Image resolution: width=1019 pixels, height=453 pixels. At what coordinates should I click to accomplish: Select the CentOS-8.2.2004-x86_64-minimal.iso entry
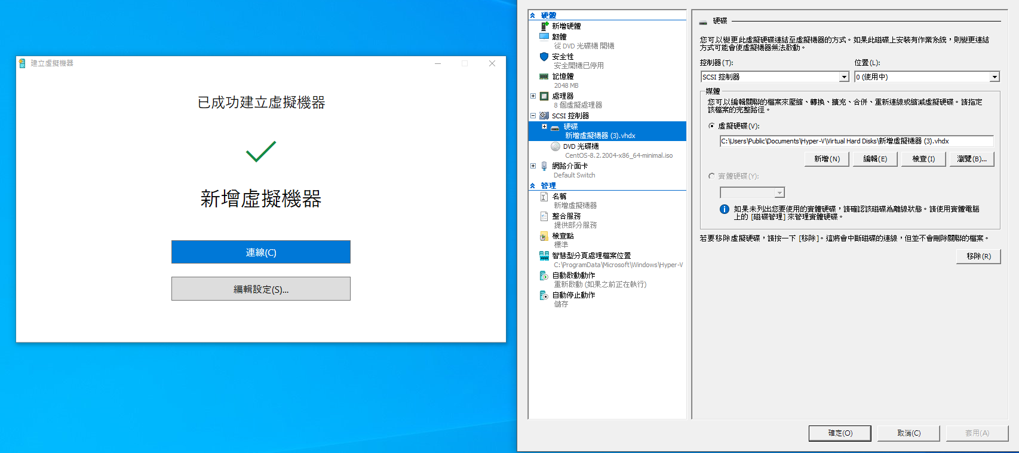point(619,155)
